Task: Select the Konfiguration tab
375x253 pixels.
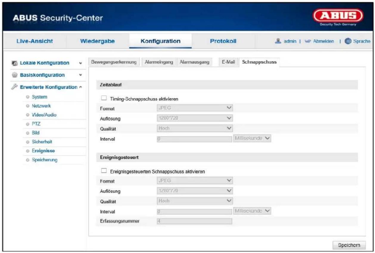Action: click(x=161, y=41)
